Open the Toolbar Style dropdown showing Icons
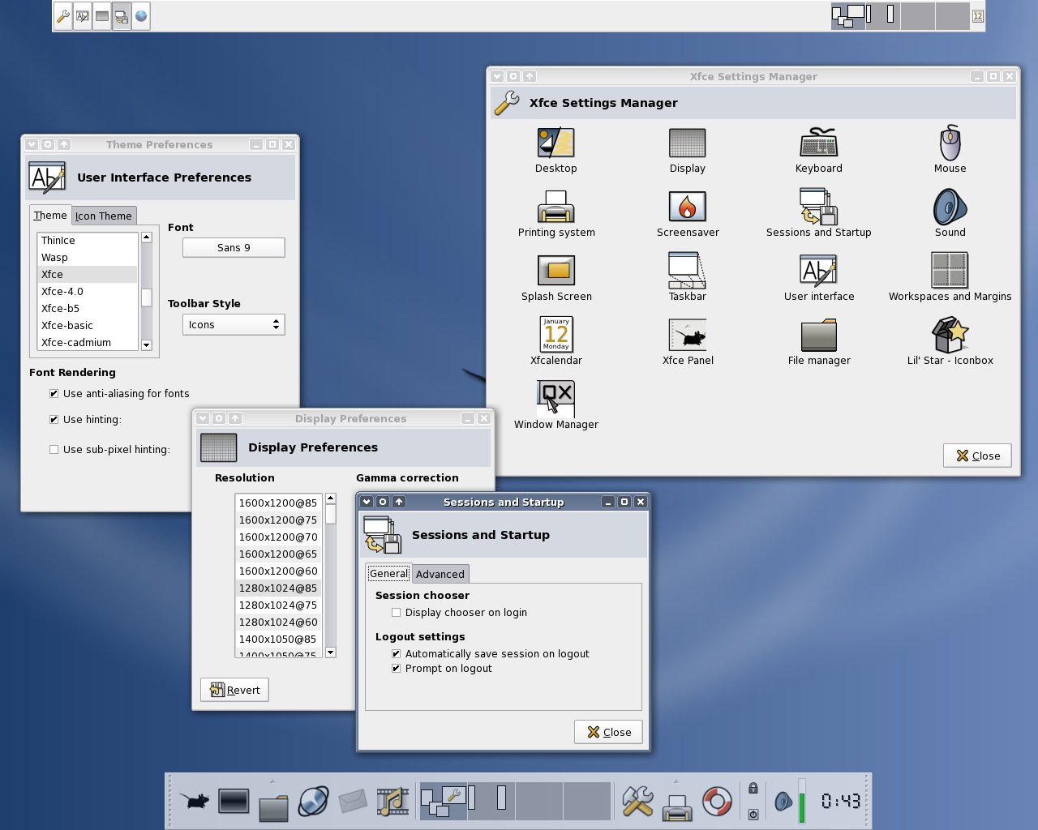Screen dimensions: 1038x830 (x=234, y=324)
